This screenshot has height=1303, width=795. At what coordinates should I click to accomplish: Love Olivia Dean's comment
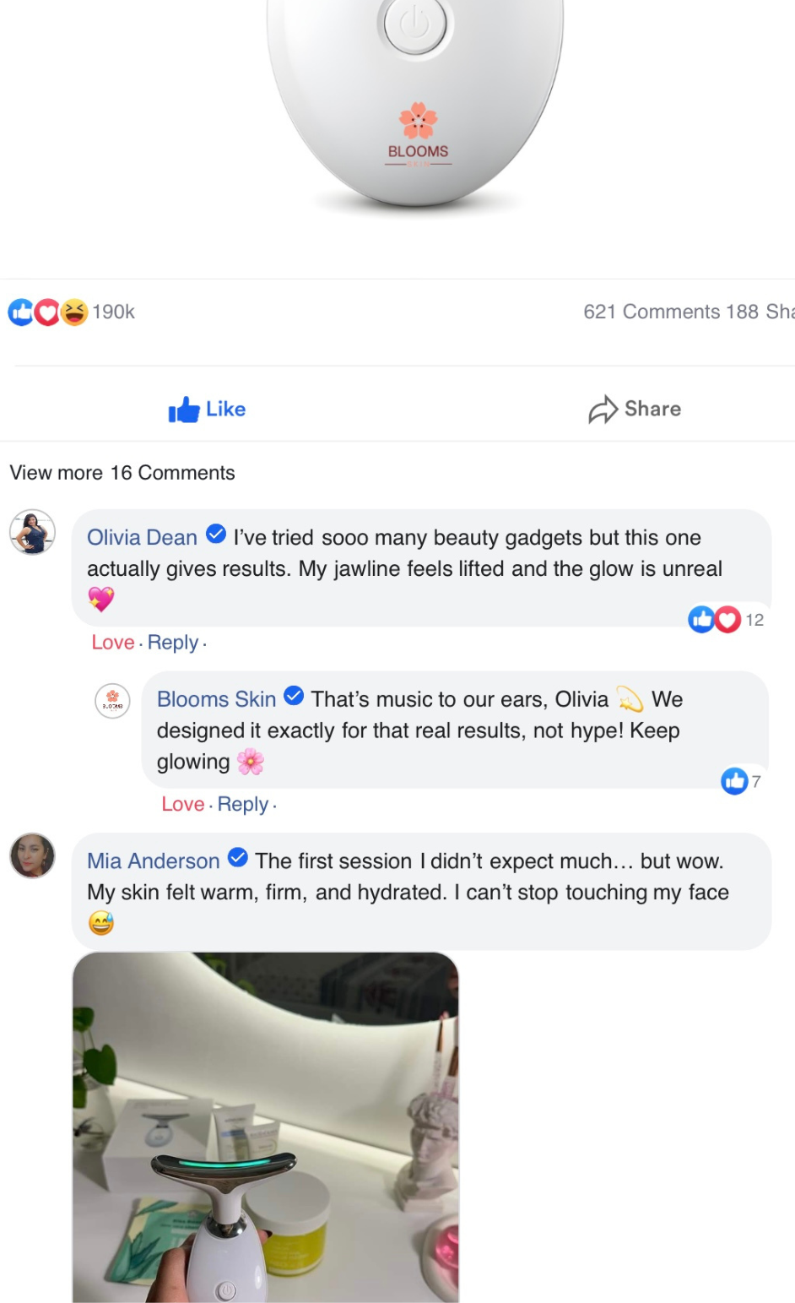[113, 643]
